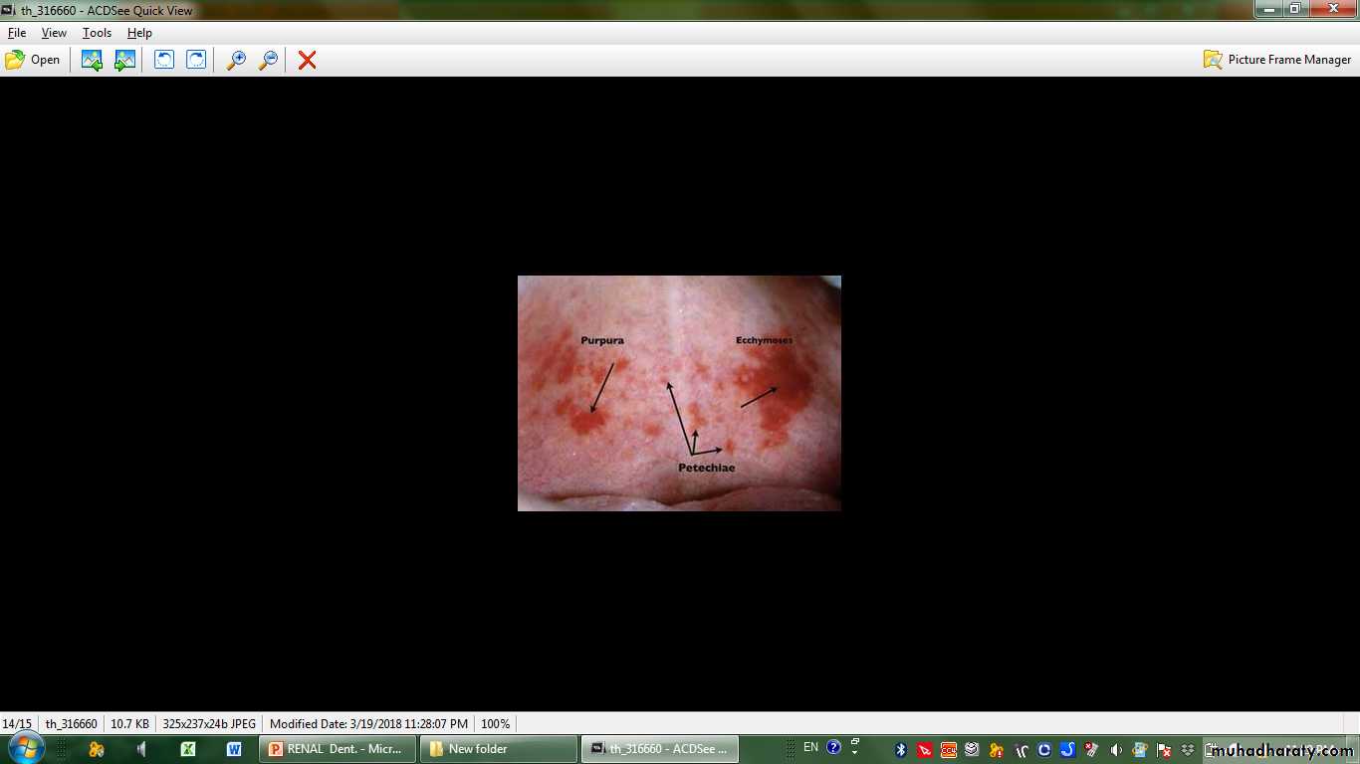Switch to New folder taskbar window
The width and height of the screenshot is (1360, 764).
[498, 749]
